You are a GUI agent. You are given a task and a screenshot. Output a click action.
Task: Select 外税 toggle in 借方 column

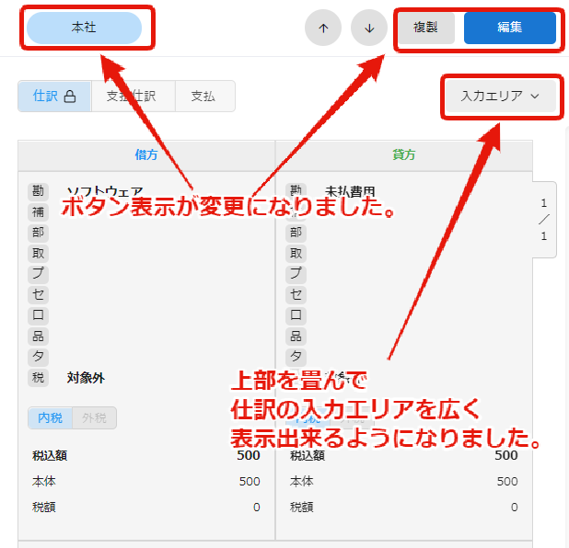(94, 417)
